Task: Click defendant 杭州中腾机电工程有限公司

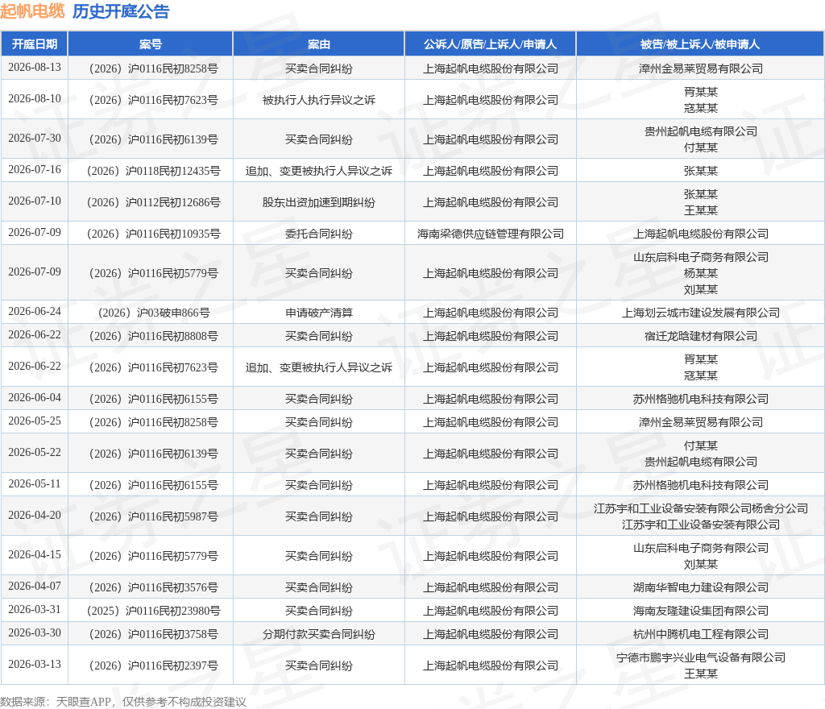Action: [701, 634]
